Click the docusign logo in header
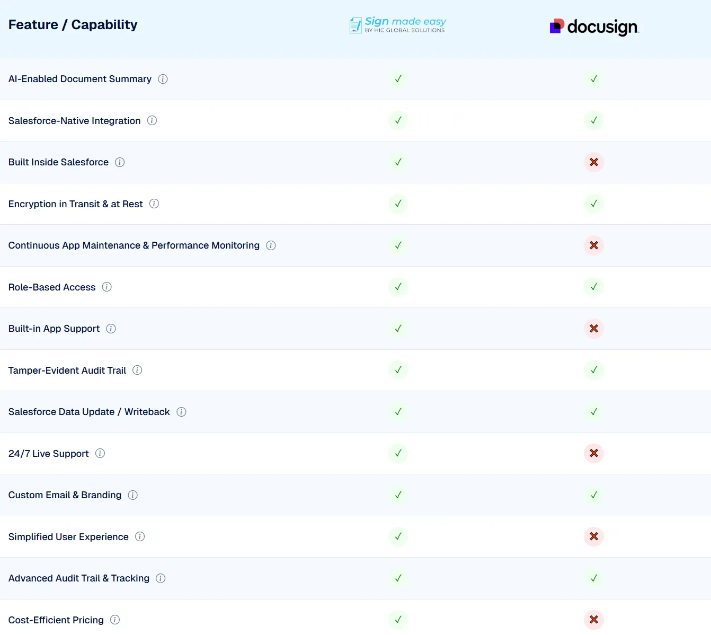This screenshot has width=711, height=635. 594,27
